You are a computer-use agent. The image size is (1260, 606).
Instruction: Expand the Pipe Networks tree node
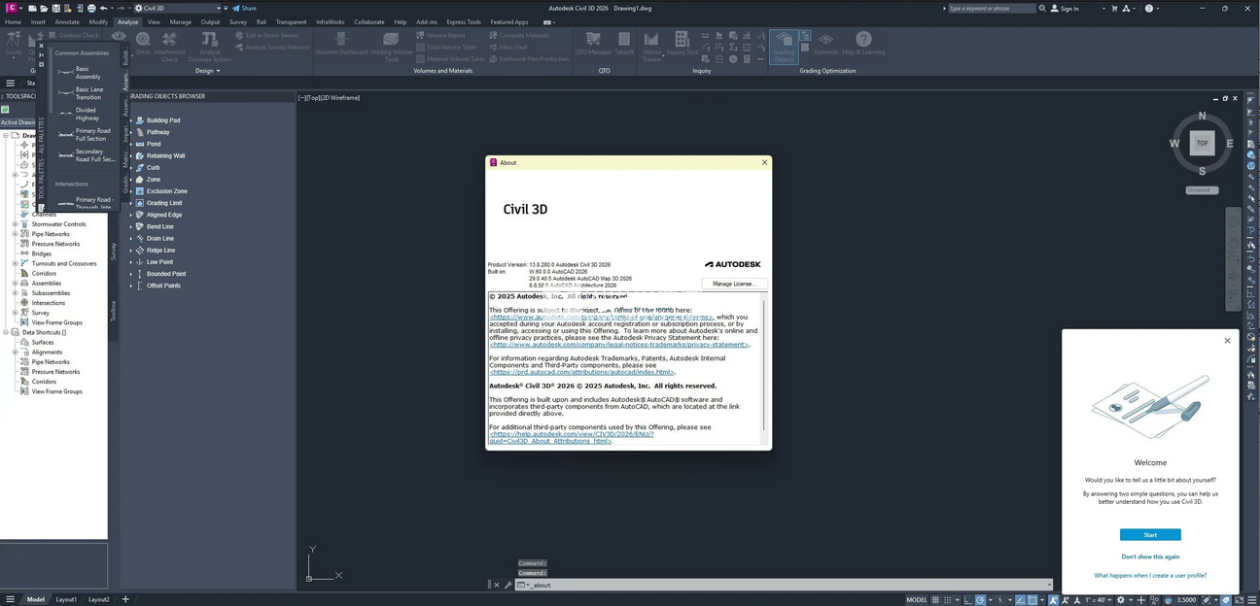[x=16, y=234]
